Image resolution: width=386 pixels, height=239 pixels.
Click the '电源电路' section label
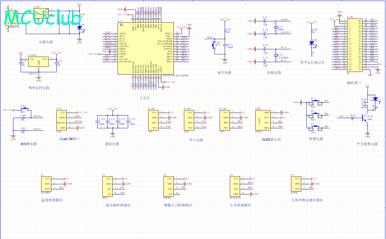pyautogui.click(x=46, y=42)
